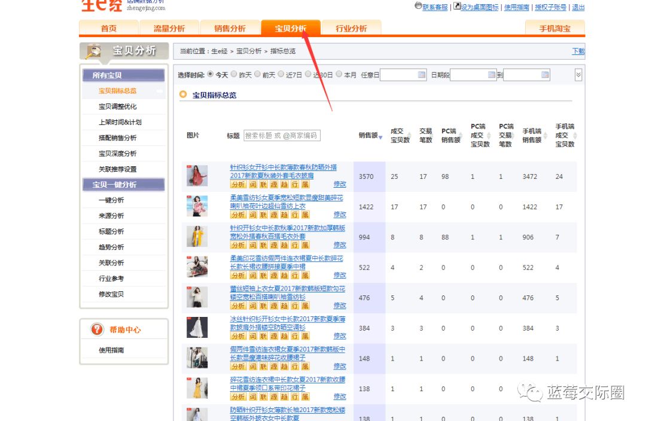Open 宝贝调整优化 in the left sidebar
646x421 pixels.
pos(118,106)
